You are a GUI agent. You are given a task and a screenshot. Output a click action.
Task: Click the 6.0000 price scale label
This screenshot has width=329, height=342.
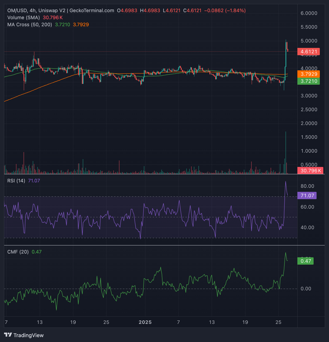click(309, 13)
